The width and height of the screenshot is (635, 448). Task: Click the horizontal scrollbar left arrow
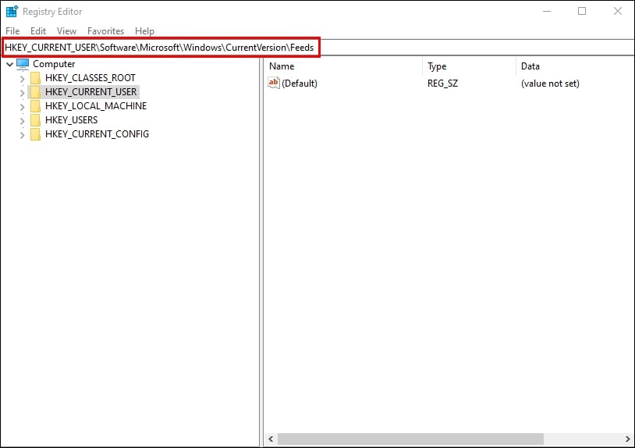coord(271,439)
